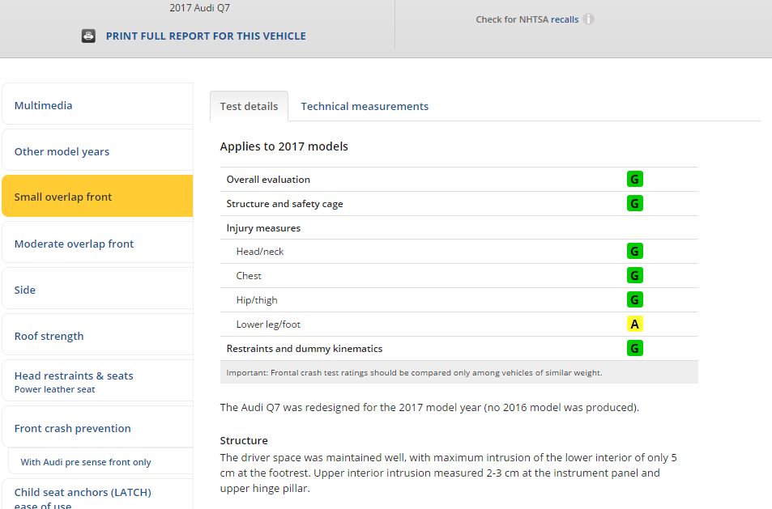Click the Lower leg/foot row label
The width and height of the screenshot is (772, 509).
tap(268, 324)
